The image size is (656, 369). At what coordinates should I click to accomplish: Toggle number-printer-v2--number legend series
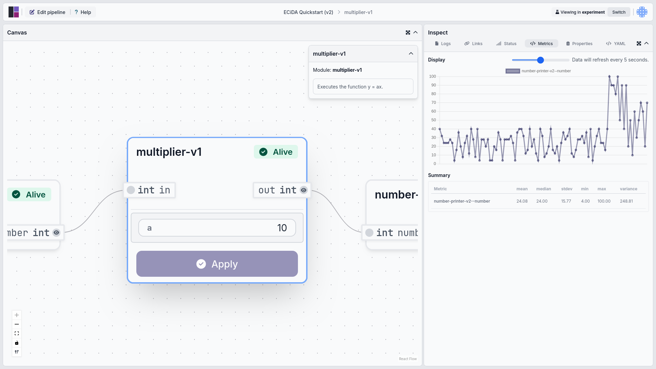(538, 71)
